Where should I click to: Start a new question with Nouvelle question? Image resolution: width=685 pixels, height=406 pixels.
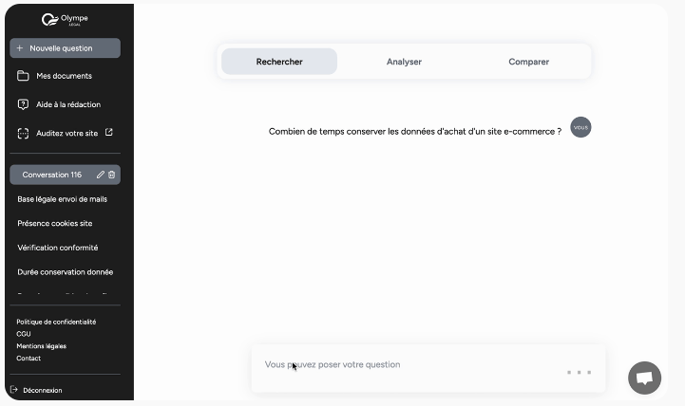click(x=65, y=47)
